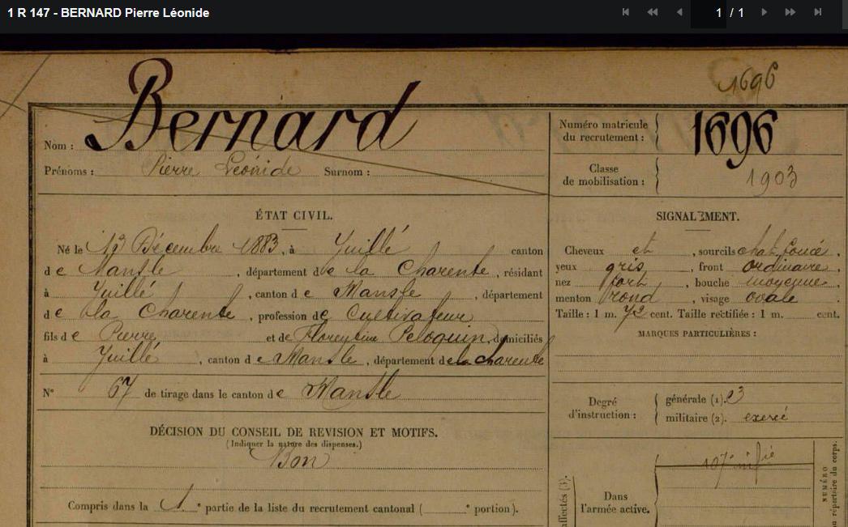The width and height of the screenshot is (848, 527).
Task: Click the 'DÉCISION DU CONSEIL DE REVISION' heading
Action: coord(293,432)
